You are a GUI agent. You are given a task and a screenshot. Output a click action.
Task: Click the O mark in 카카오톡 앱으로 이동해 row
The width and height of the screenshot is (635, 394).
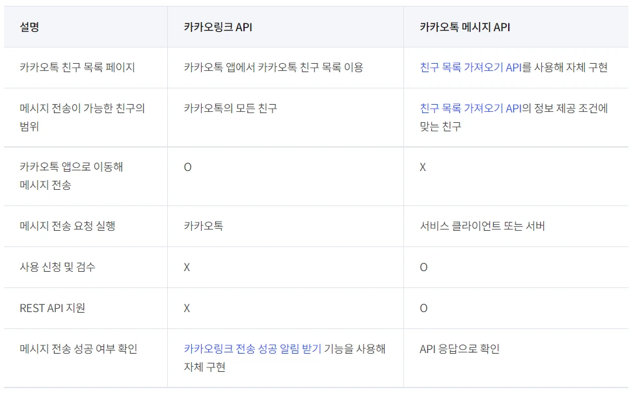[187, 167]
